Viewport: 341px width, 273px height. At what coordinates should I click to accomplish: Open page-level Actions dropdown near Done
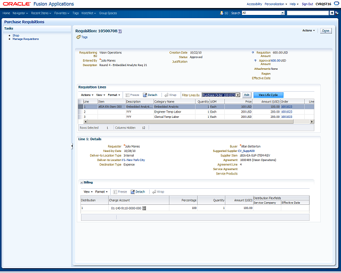pos(308,30)
